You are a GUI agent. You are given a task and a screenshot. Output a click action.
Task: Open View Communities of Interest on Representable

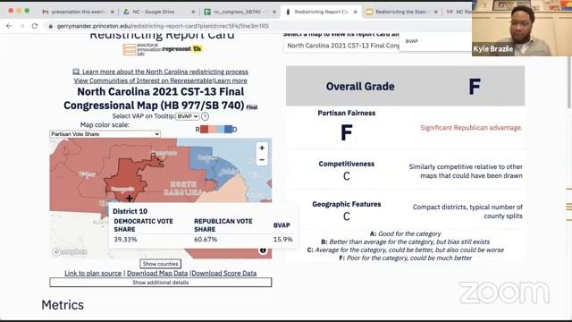(143, 80)
